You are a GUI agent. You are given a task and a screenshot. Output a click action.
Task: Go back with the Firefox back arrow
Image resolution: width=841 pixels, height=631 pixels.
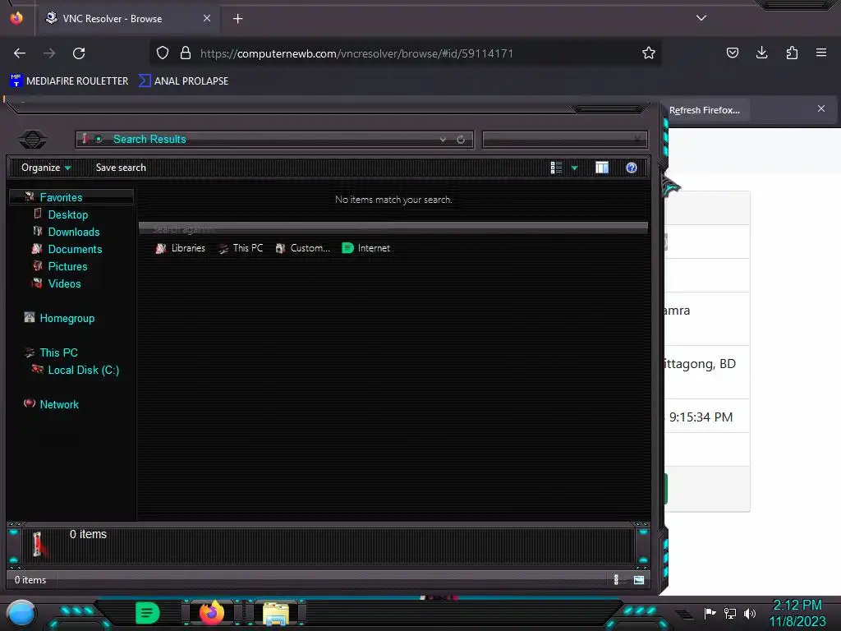(20, 53)
